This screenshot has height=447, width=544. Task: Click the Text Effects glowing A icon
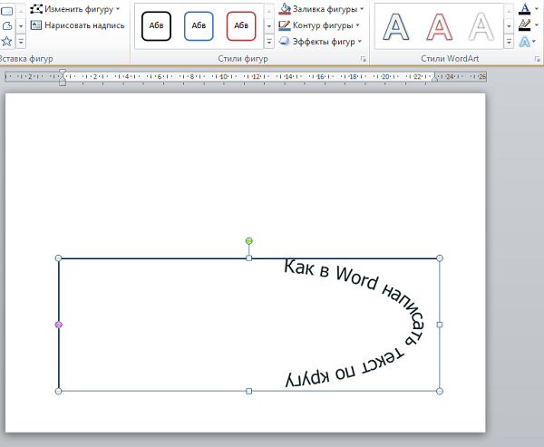coord(525,42)
